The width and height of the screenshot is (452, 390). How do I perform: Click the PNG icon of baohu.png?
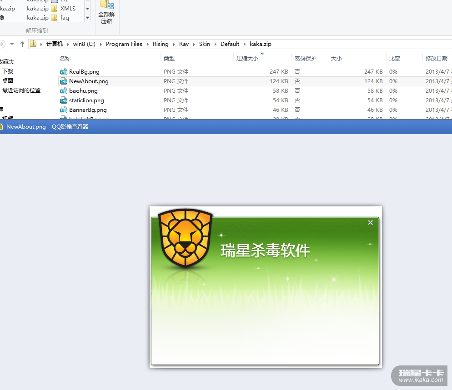(x=63, y=91)
